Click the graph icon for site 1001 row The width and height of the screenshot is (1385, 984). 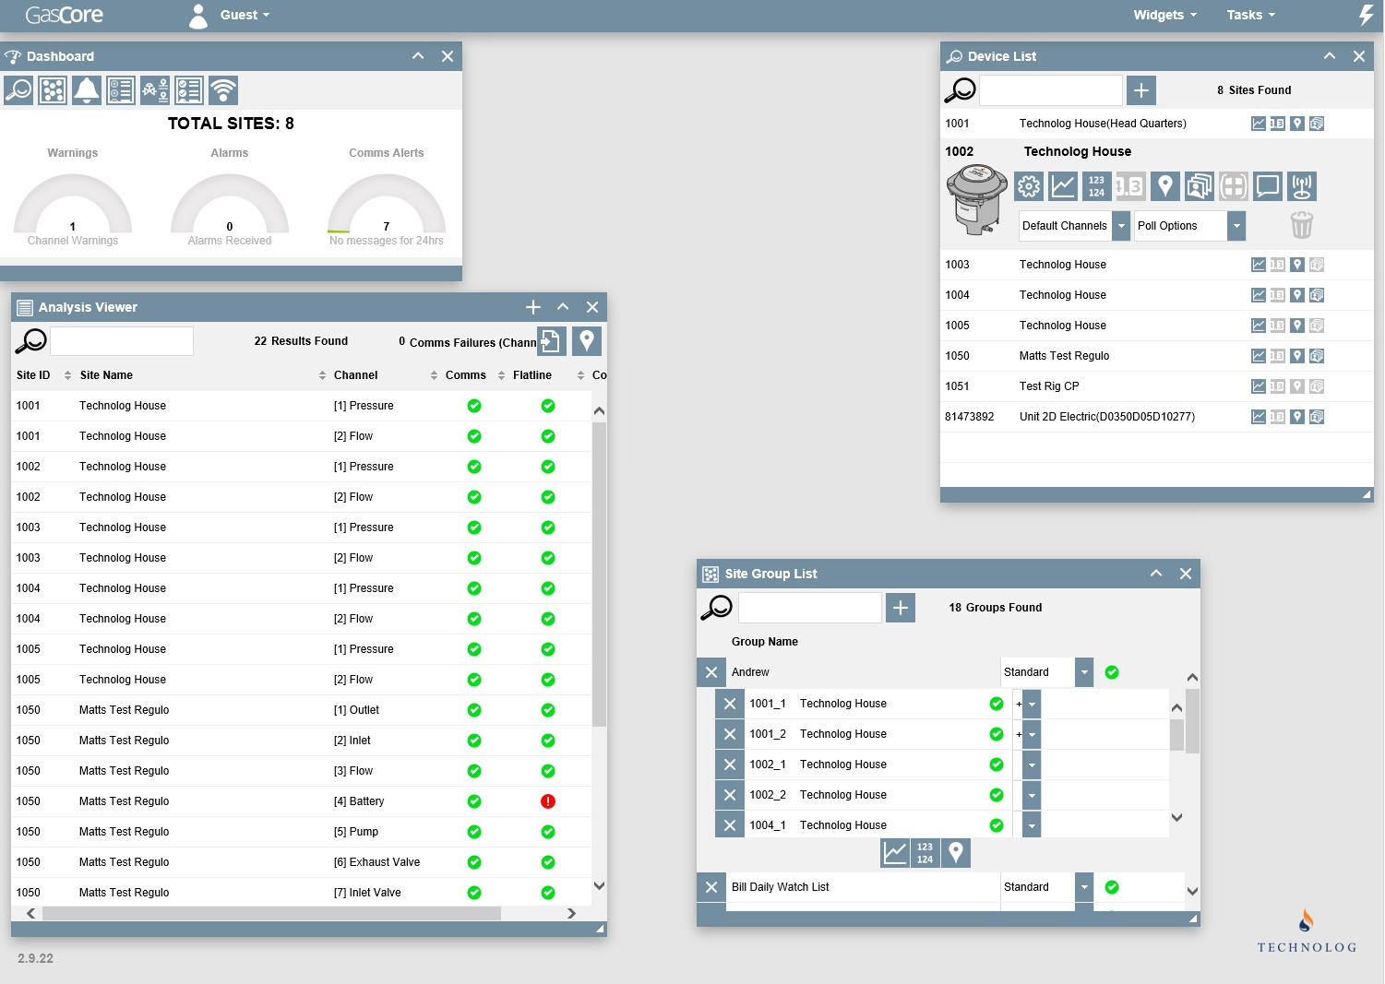(x=1259, y=124)
